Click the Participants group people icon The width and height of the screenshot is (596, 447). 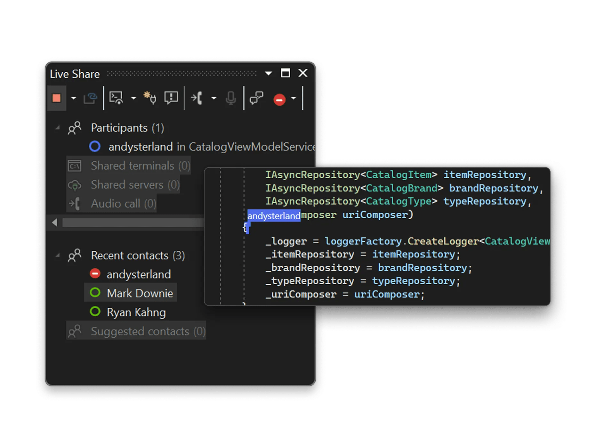75,128
